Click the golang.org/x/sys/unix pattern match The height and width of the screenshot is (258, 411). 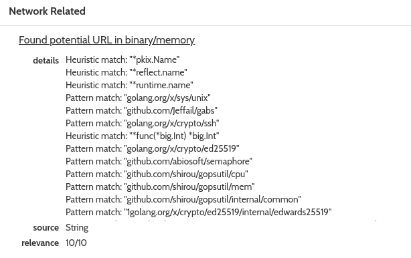(138, 98)
